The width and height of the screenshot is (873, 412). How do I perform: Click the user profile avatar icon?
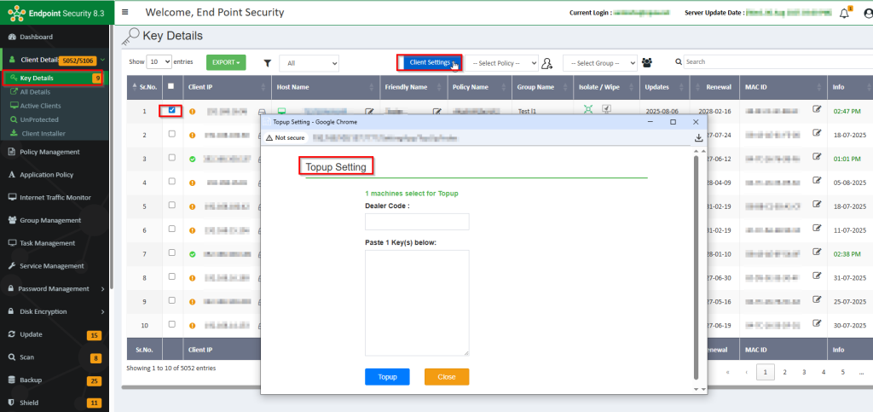click(866, 13)
